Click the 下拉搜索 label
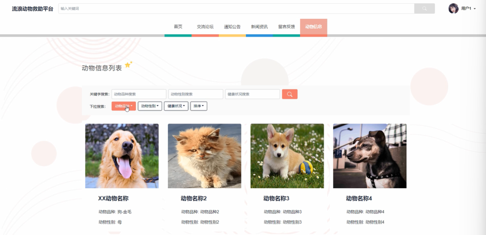Image resolution: width=486 pixels, height=235 pixels. (x=97, y=107)
